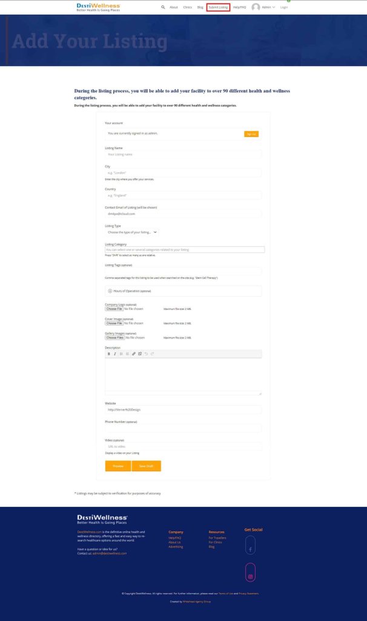This screenshot has height=621, width=367.
Task: Click the orange Sign out button
Action: [251, 133]
